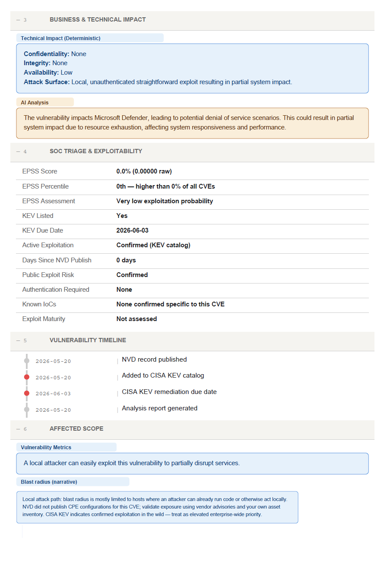Collapse the SOC Triage & Exploitability section
This screenshot has height=561, width=387.
(18, 151)
